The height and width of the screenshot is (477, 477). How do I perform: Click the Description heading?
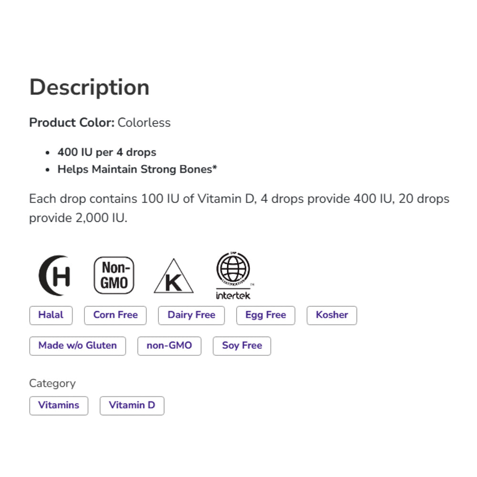point(90,87)
